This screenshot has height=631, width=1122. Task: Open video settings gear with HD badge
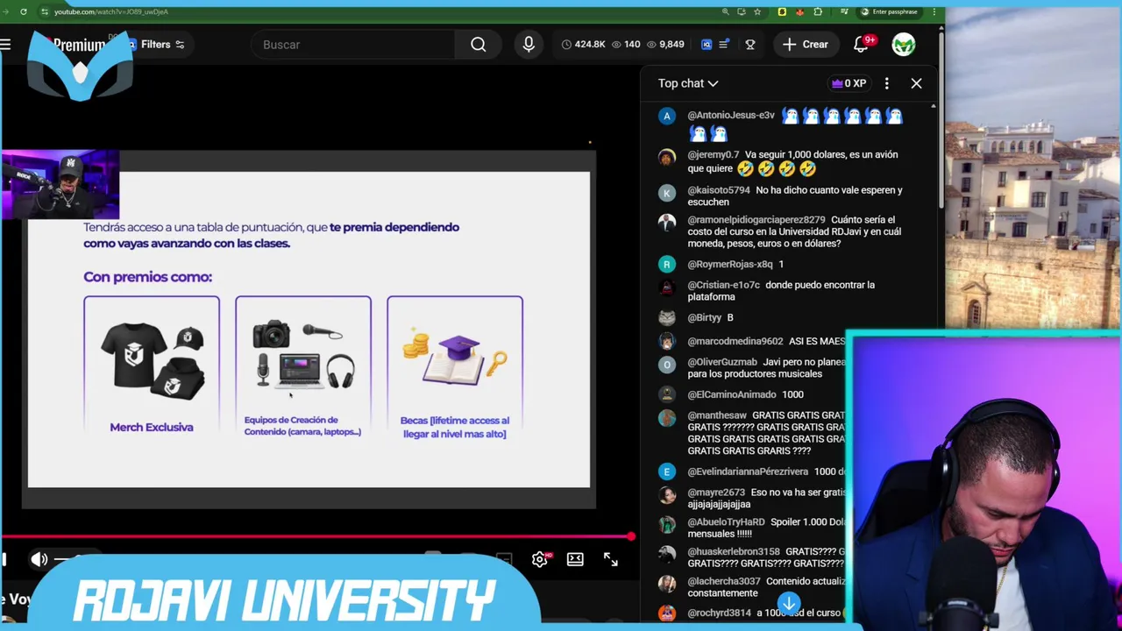540,559
